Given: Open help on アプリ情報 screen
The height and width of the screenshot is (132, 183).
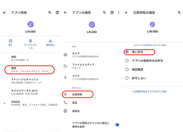Looking at the screenshot, I should [57, 12].
